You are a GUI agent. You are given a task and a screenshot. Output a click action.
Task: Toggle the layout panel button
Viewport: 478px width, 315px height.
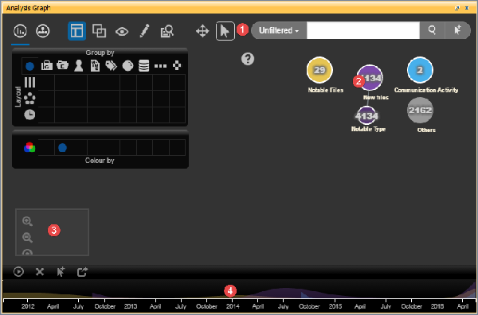pyautogui.click(x=76, y=31)
